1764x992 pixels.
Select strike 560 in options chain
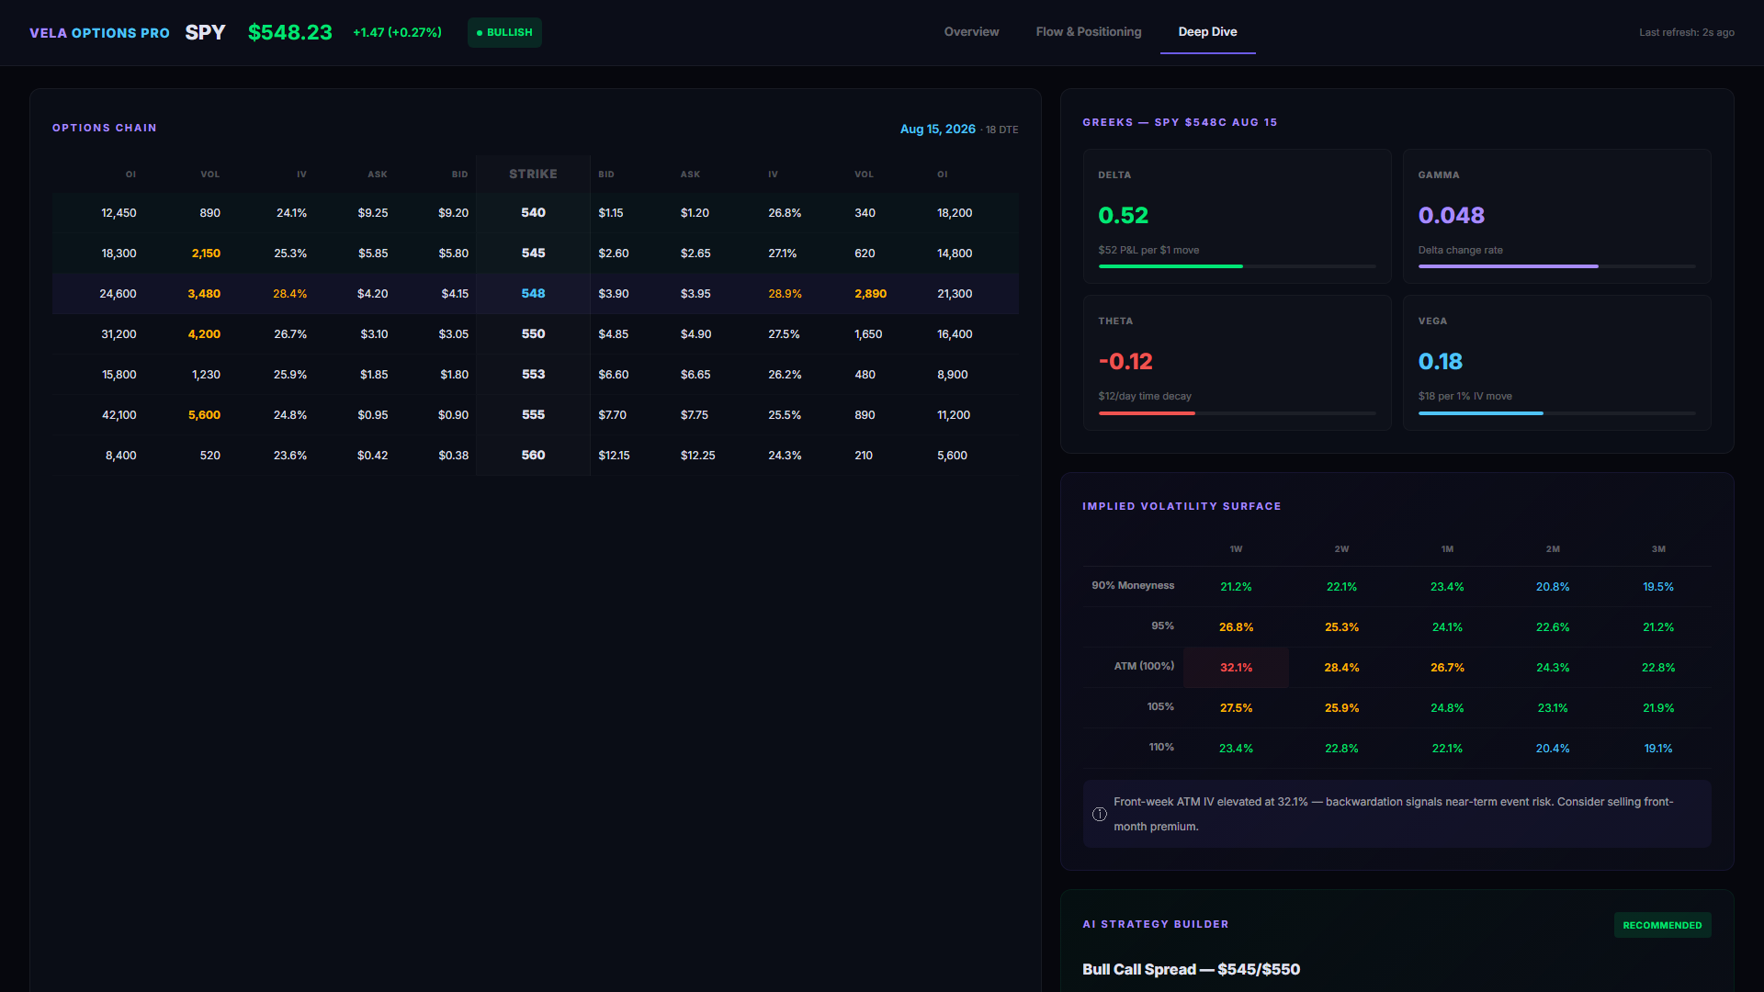point(533,455)
